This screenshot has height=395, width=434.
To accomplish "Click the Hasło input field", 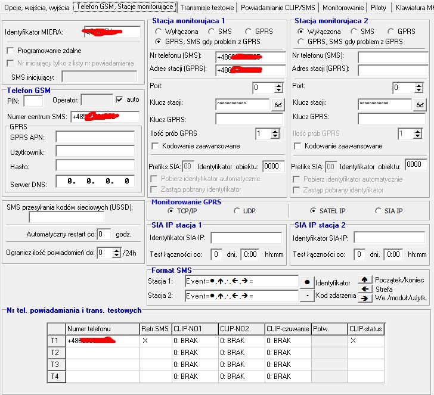I will (95, 166).
